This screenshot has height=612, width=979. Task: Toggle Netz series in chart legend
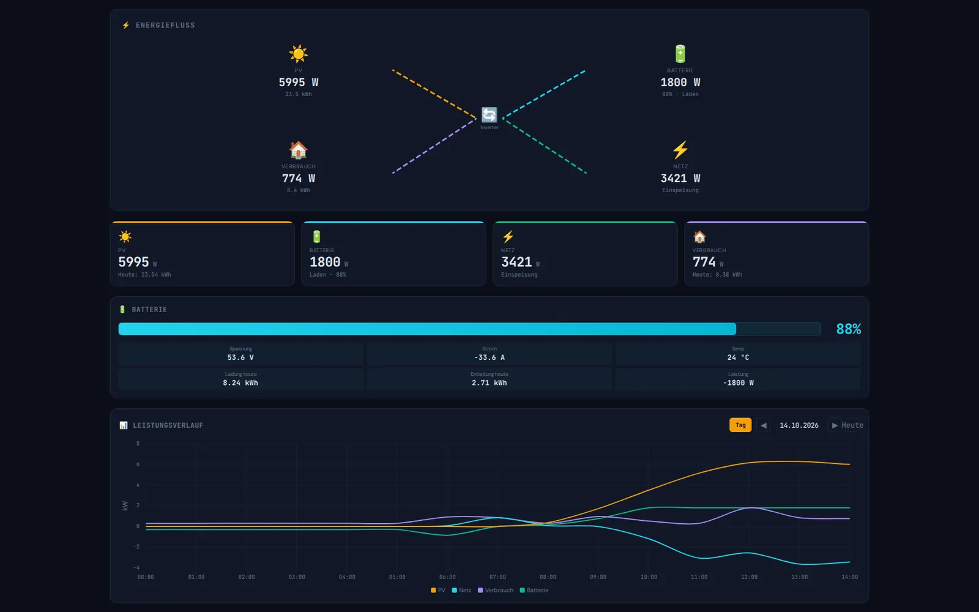(x=462, y=591)
